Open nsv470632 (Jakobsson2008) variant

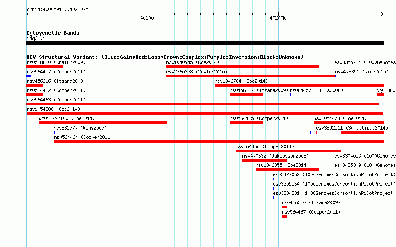275,156
